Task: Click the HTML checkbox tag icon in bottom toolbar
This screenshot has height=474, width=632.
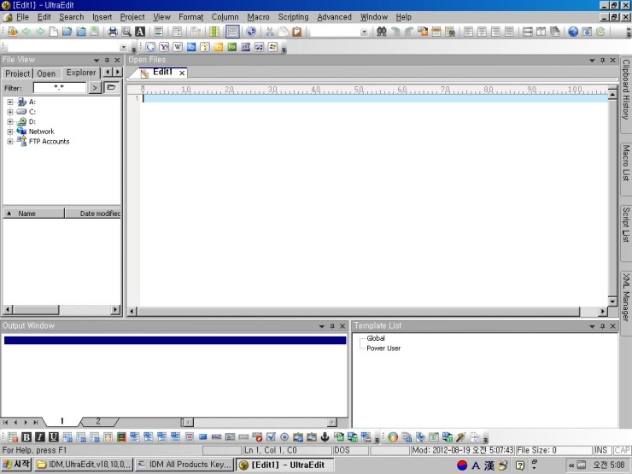Action: [x=271, y=437]
